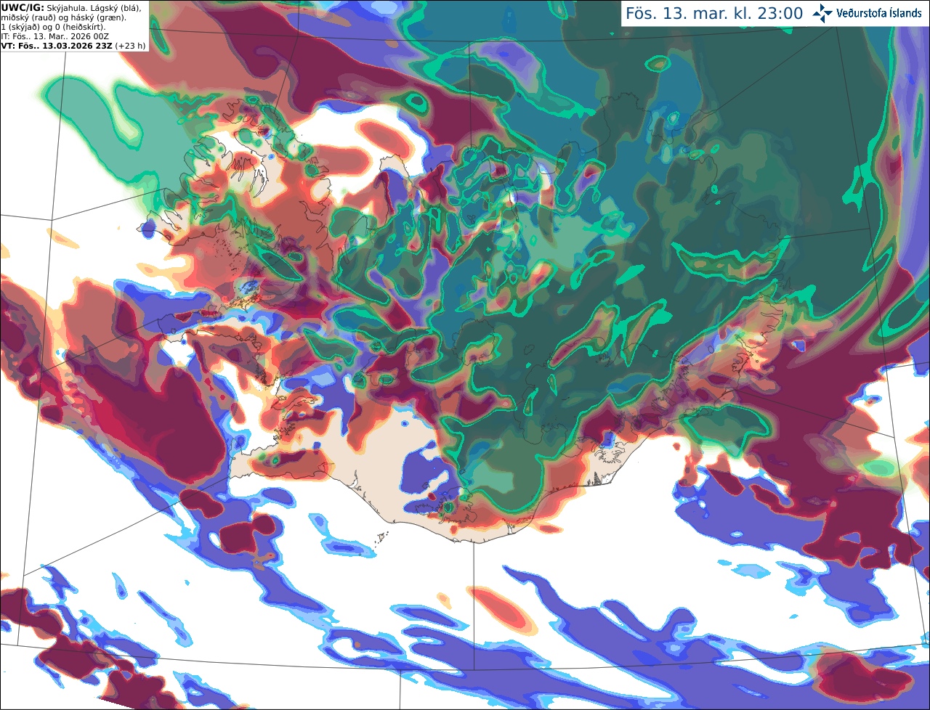
Task: Click the 'UWC/IG: Skýjahula. Lágský (blá),' line
Action: coord(71,7)
